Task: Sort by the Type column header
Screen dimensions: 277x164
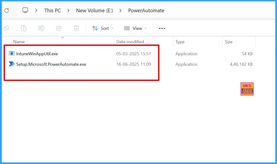Action: (180, 42)
